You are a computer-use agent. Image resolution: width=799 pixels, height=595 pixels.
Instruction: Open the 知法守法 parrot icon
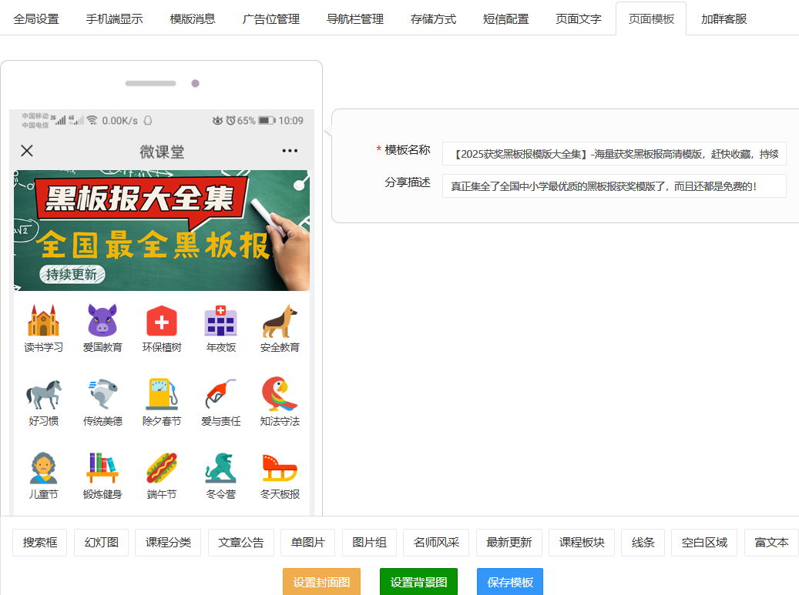pos(280,393)
